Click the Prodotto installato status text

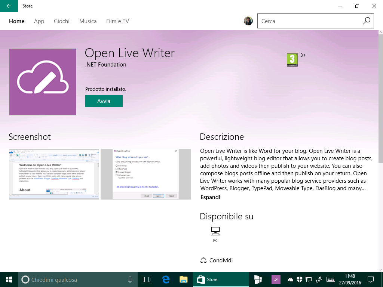pyautogui.click(x=106, y=89)
